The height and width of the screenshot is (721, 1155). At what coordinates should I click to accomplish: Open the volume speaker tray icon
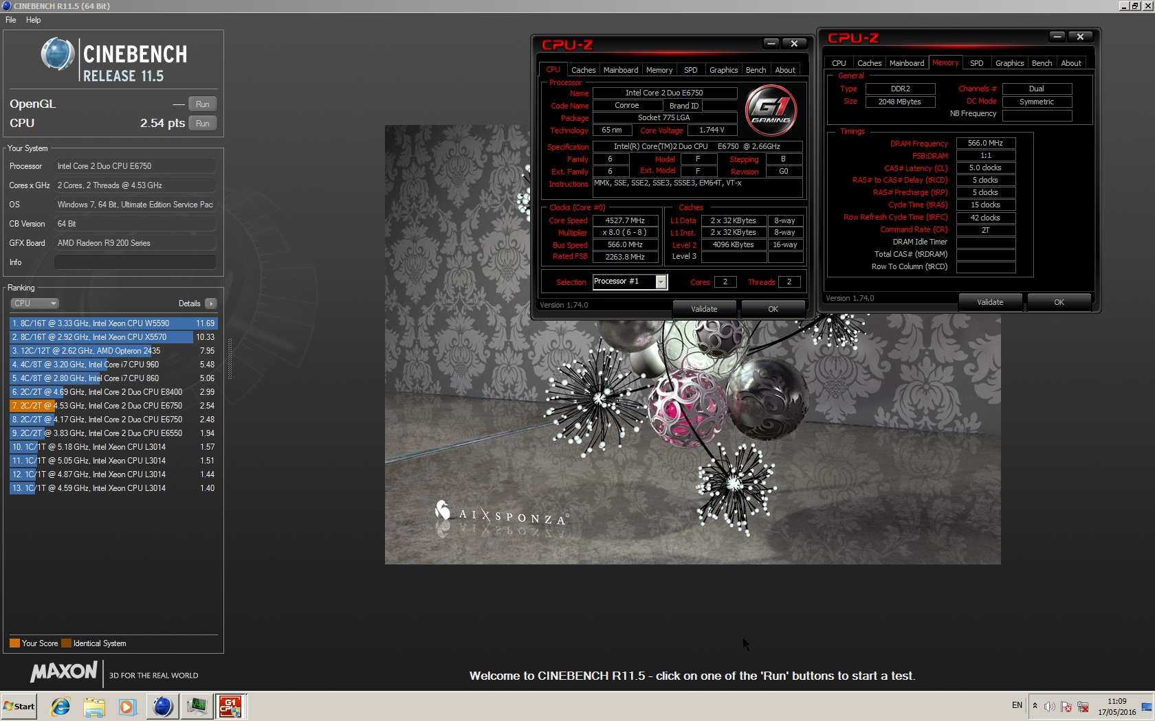[1049, 707]
